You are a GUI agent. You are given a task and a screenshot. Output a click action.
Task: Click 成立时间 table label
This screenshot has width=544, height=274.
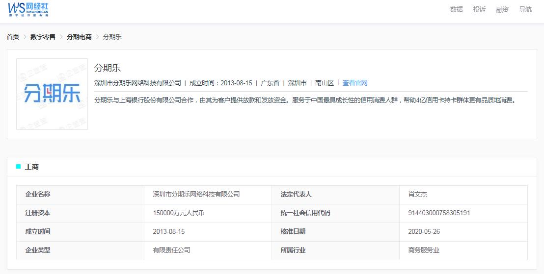click(38, 232)
